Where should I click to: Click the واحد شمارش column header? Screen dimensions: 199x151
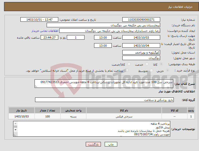pyautogui.click(x=73, y=110)
